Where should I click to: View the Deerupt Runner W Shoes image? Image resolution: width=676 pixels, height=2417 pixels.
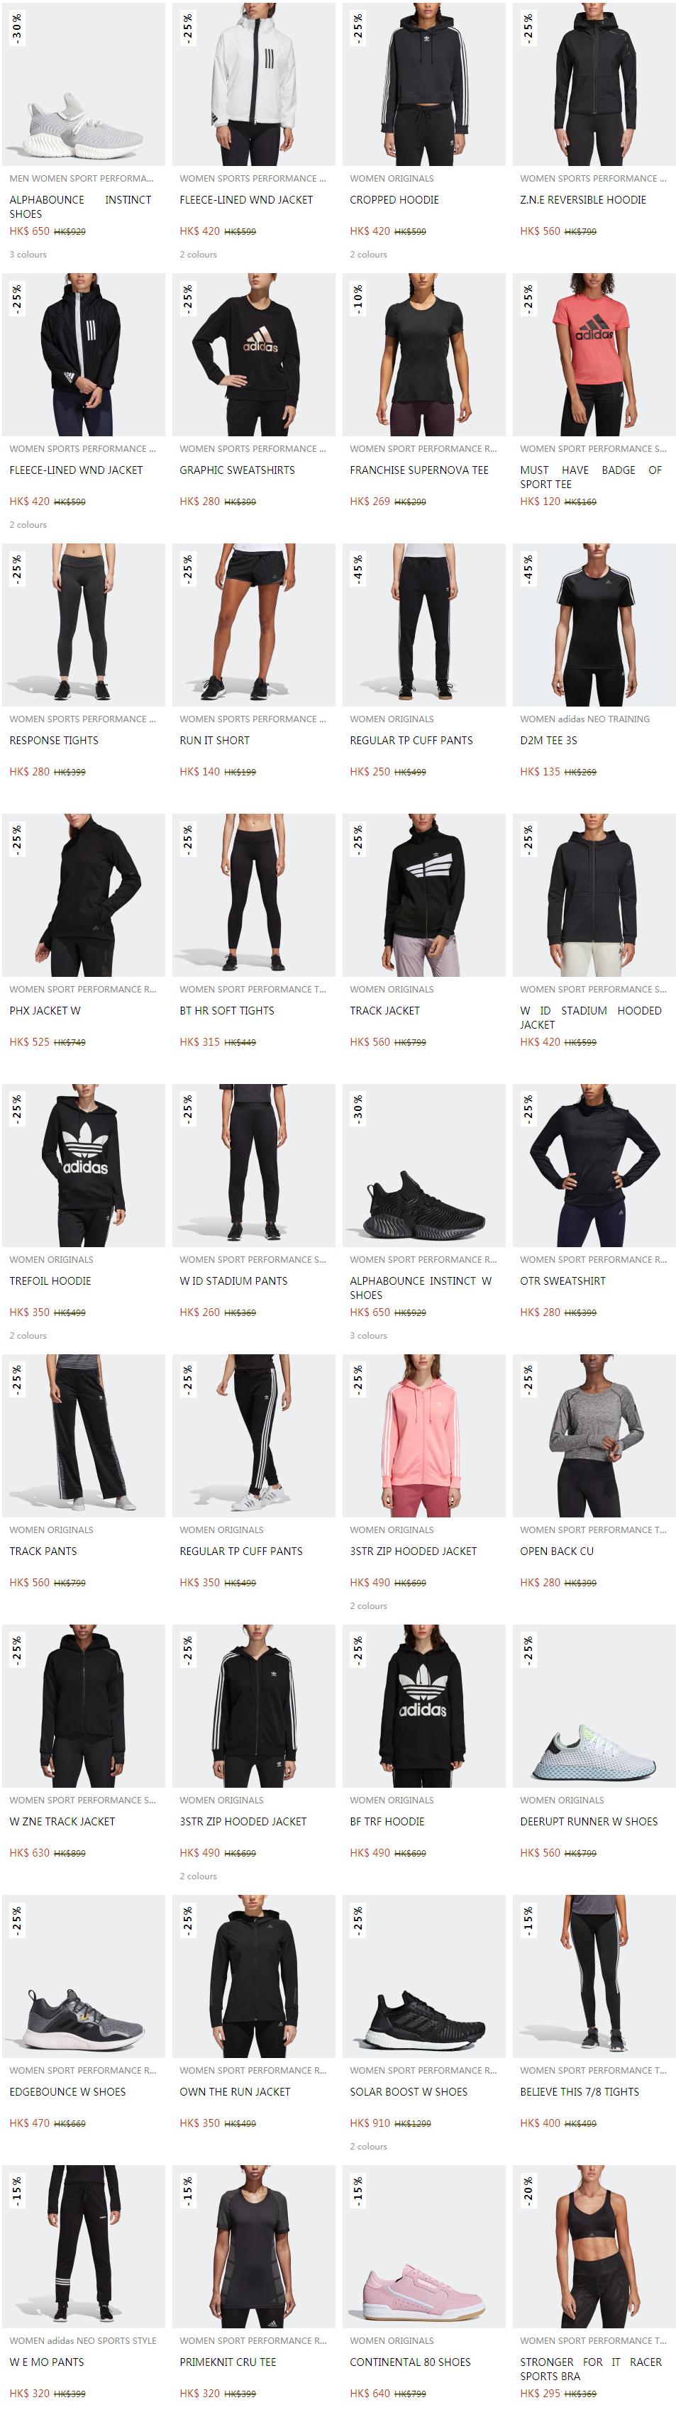pos(594,1705)
